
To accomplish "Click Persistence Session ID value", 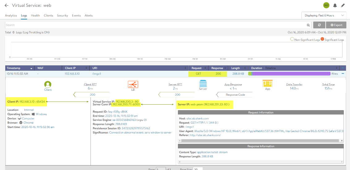I will click(136, 128).
